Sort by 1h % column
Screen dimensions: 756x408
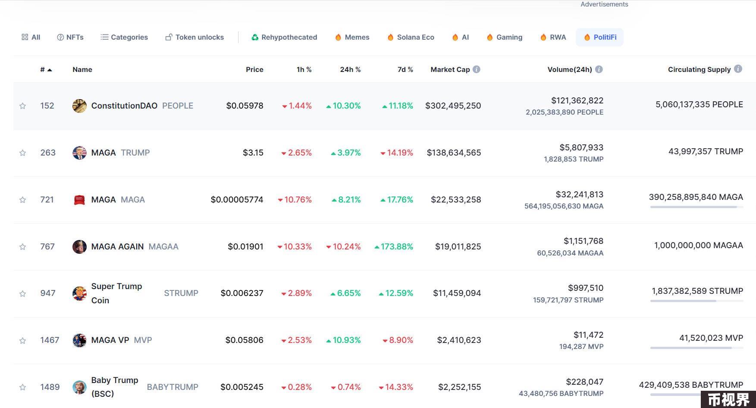point(304,70)
